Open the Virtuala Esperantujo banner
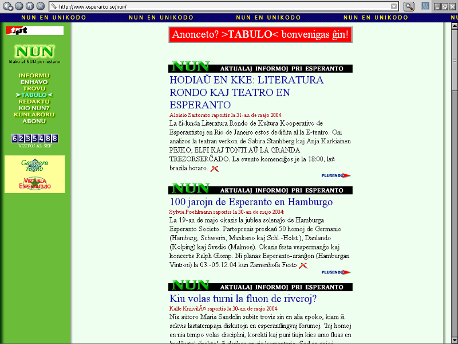Screen dimensions: 458x344 34,183
